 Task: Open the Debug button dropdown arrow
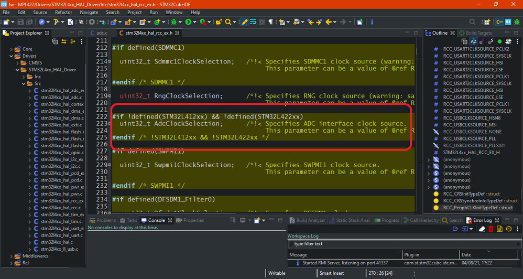(x=180, y=22)
